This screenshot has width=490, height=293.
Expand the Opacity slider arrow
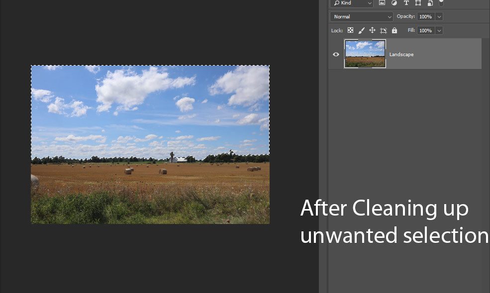coord(439,16)
